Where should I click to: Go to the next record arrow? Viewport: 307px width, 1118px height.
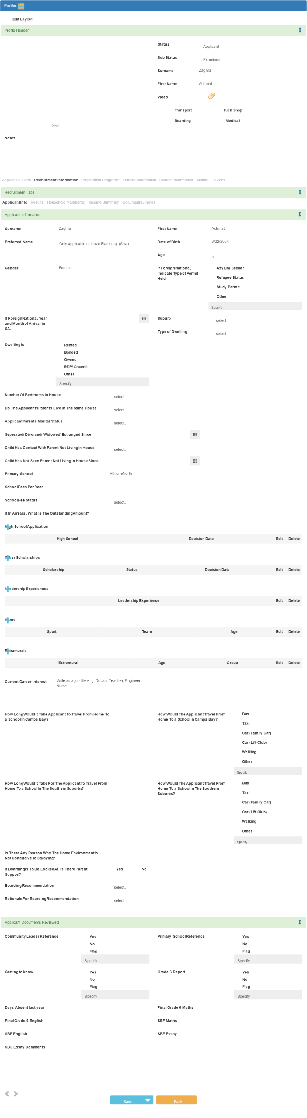(x=16, y=1094)
